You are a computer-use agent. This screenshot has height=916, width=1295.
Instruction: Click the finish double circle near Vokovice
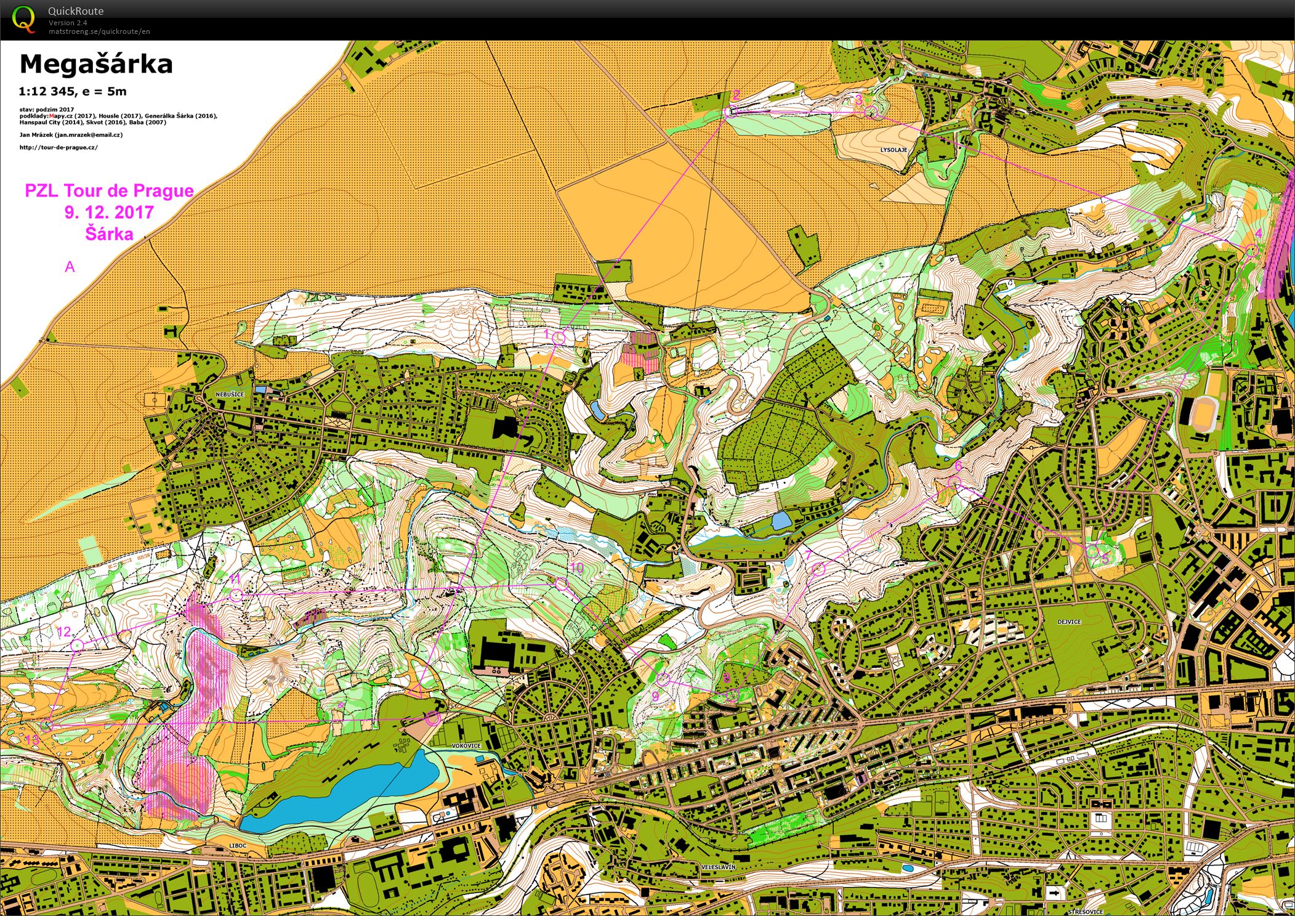433,718
